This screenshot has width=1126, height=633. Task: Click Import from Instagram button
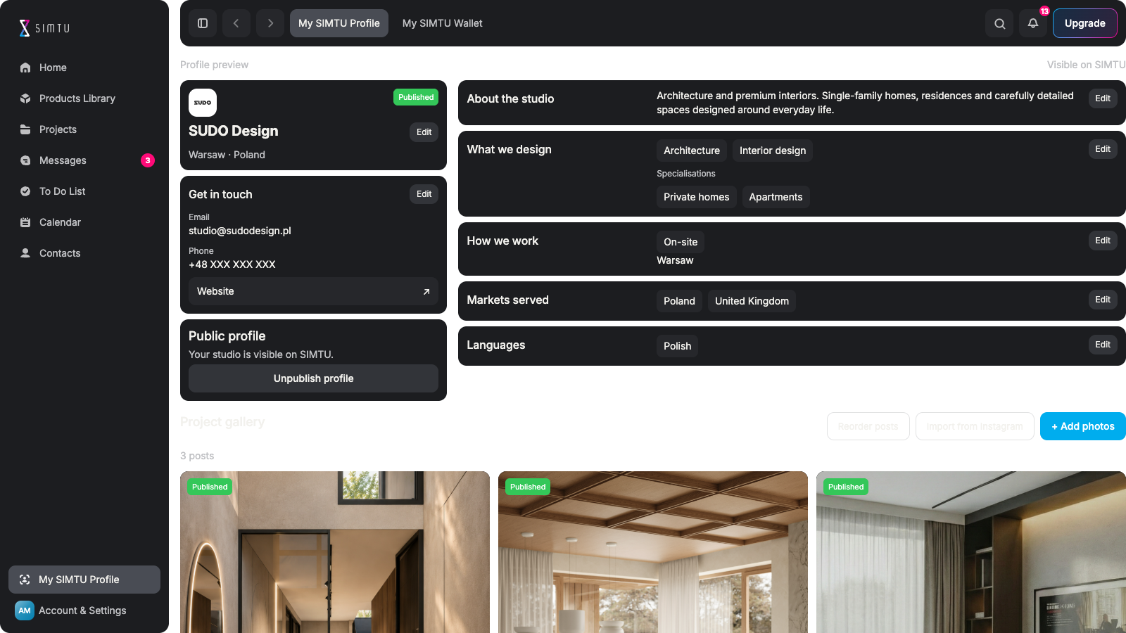pyautogui.click(x=975, y=426)
